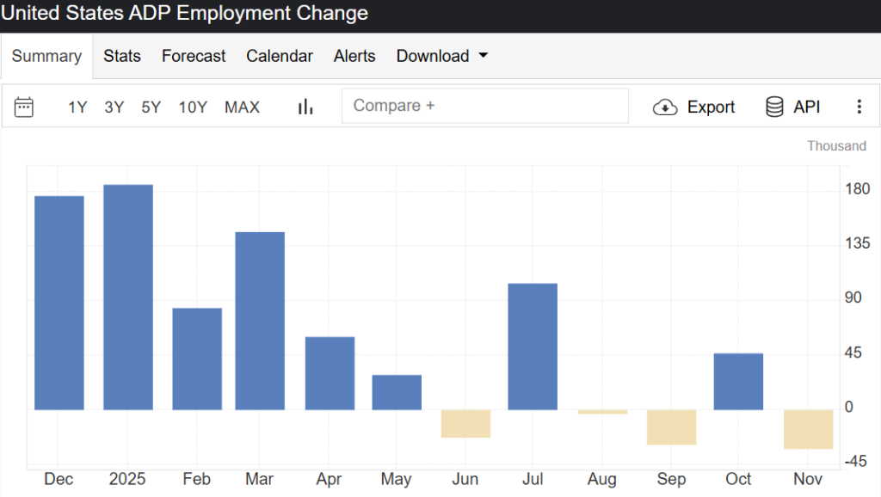The width and height of the screenshot is (881, 497).
Task: Open the calendar date range picker icon
Action: pyautogui.click(x=24, y=107)
